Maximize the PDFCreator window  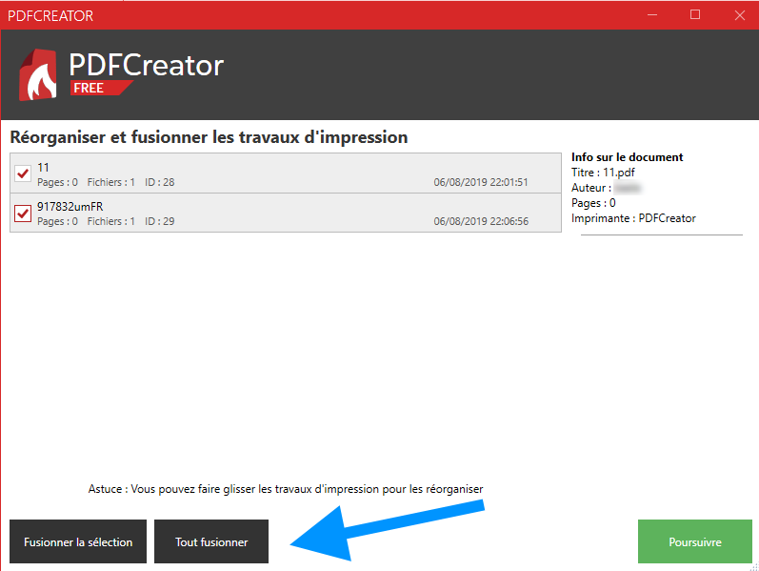click(x=695, y=15)
